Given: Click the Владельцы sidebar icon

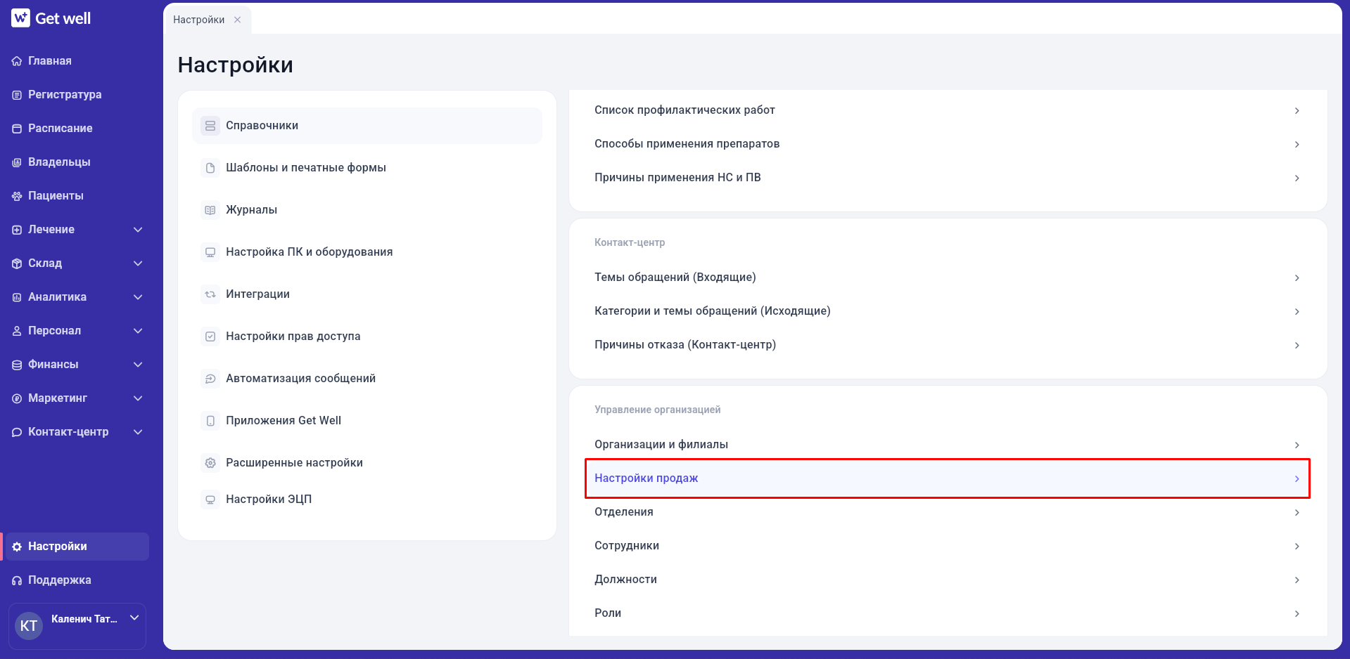Looking at the screenshot, I should (x=17, y=162).
